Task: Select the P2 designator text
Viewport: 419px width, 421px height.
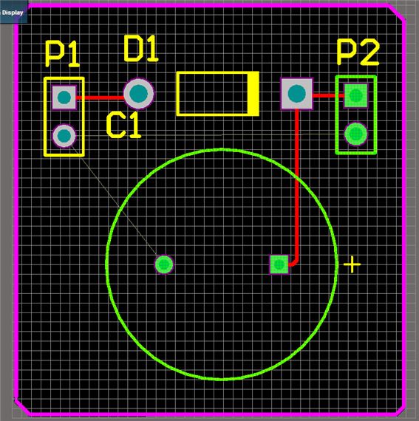Action: (358, 52)
